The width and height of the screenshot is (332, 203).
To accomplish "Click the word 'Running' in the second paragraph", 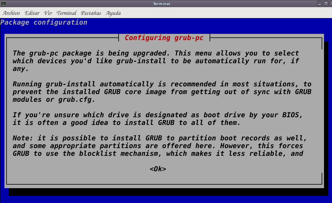I will [27, 84].
